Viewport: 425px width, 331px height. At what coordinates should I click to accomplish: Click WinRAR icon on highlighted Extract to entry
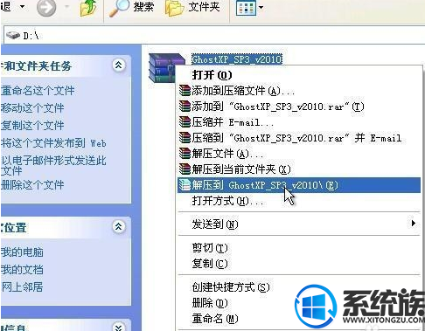coord(185,185)
